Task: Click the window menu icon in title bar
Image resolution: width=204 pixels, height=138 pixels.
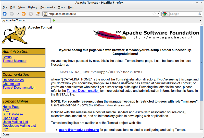Action: click(x=3, y=3)
